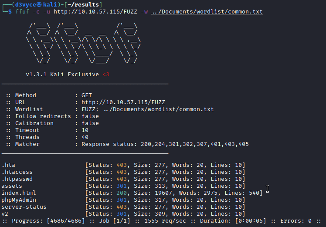326x227 pixels.
Task: Select the phpMyAdmin result entry
Action: click(19, 200)
